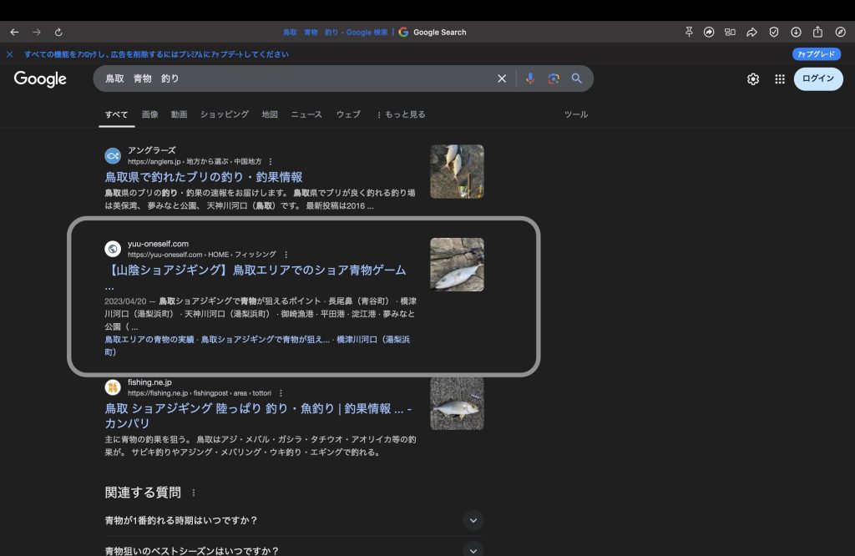Dismiss the premium upgrade banner
The image size is (855, 556).
click(x=10, y=54)
